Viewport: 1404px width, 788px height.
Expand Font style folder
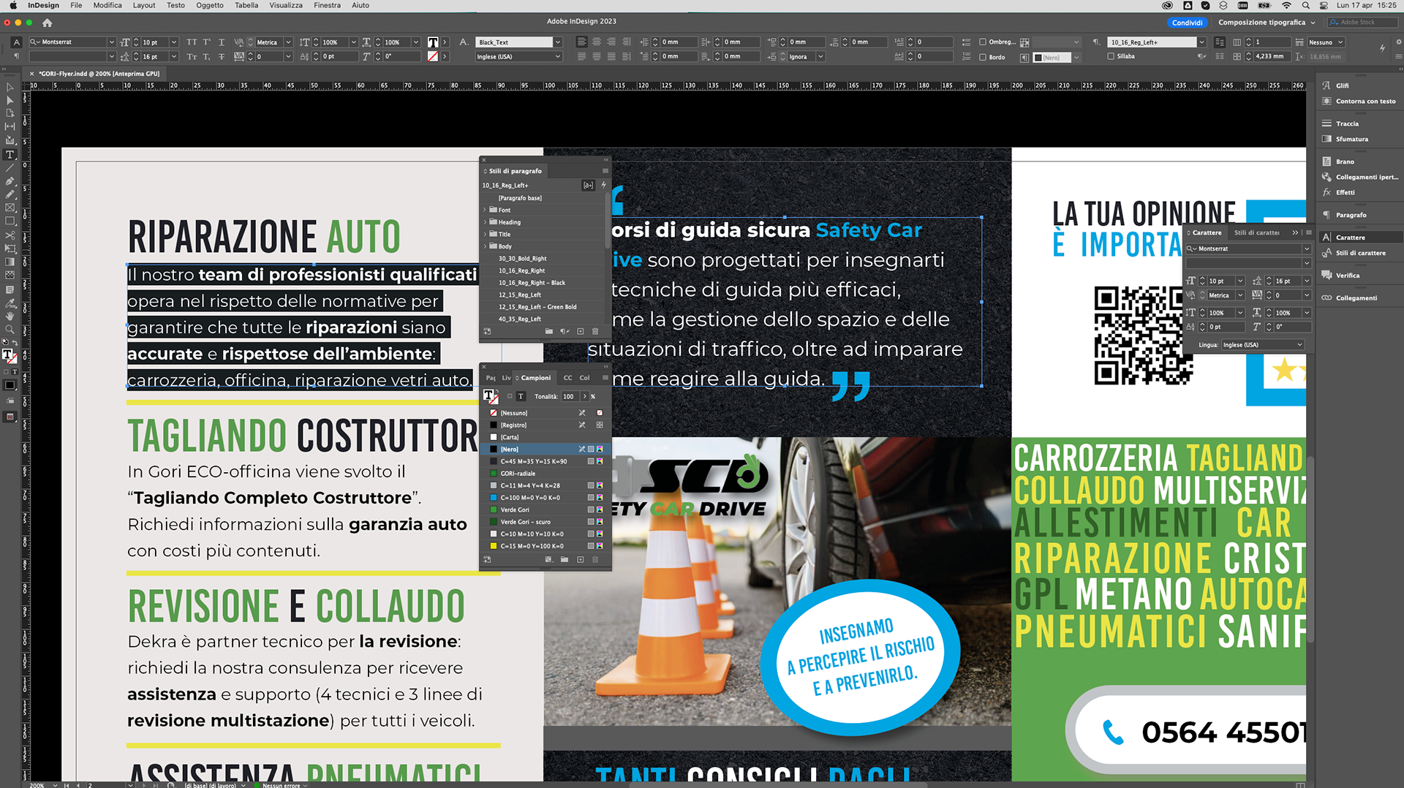point(485,210)
